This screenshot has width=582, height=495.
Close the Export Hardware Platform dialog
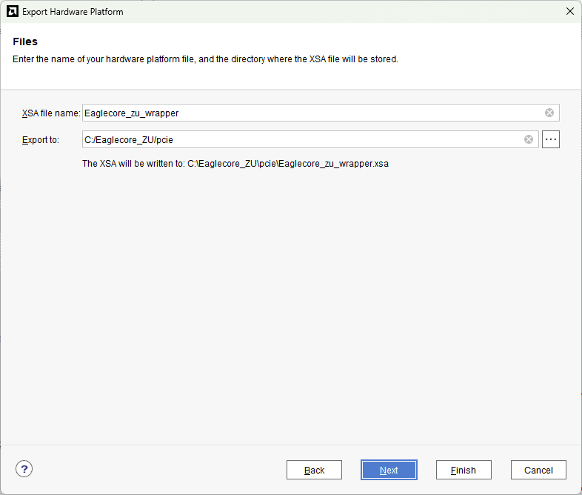pos(569,12)
